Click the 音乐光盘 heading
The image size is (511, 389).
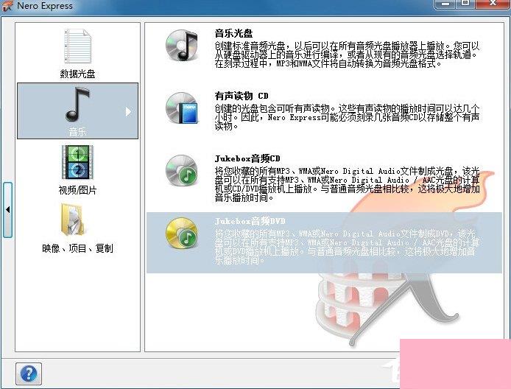point(233,33)
